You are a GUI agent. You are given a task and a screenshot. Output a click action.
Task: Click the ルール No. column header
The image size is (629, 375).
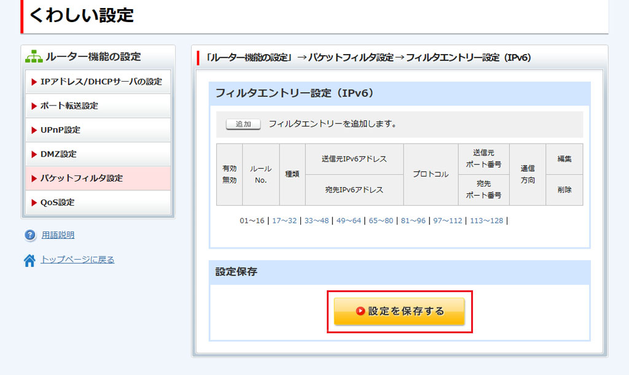(x=260, y=174)
